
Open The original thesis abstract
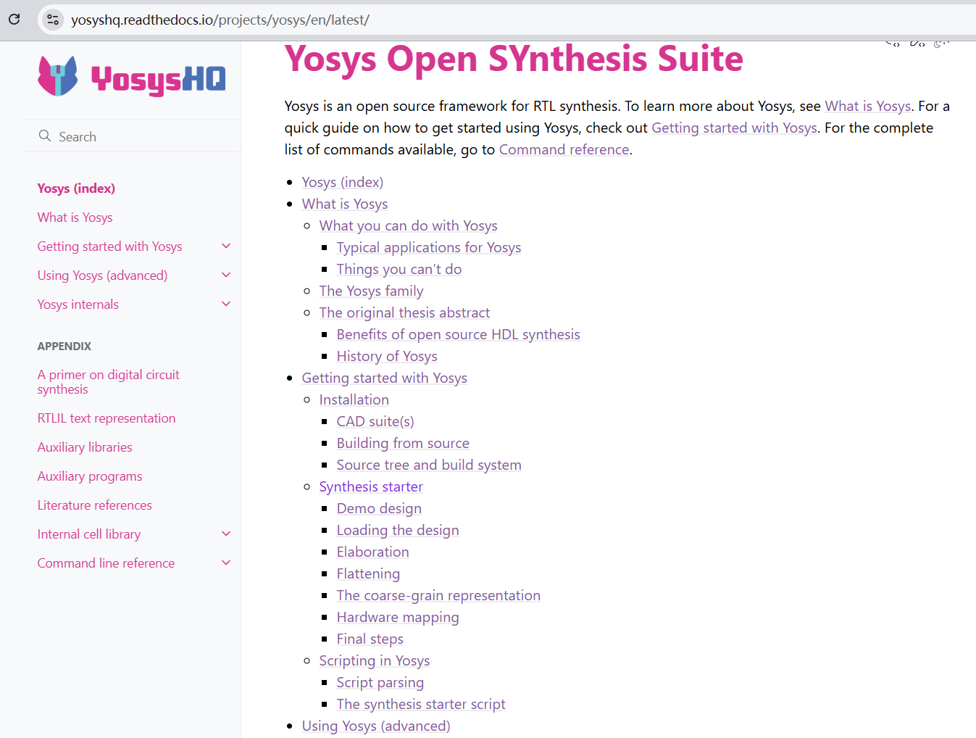coord(404,312)
